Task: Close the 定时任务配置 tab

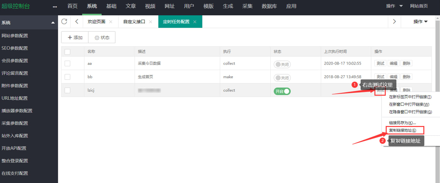Action: [x=195, y=22]
